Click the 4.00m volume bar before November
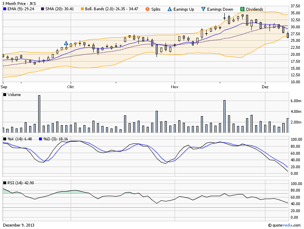This screenshot has height=229, width=304. 157,122
